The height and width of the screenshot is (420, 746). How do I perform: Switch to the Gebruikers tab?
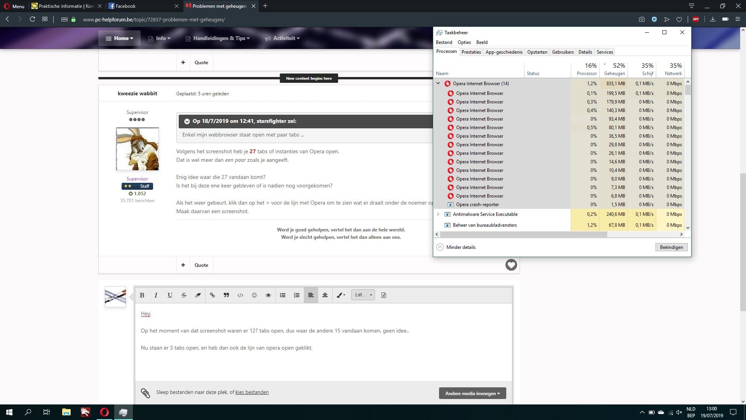coord(563,52)
